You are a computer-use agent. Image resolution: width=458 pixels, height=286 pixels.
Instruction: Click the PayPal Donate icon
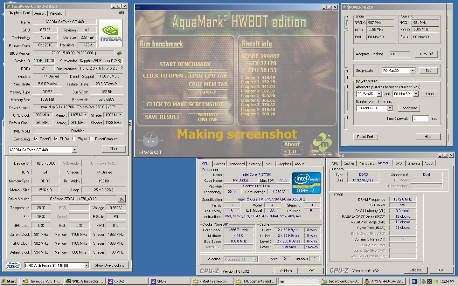pyautogui.click(x=13, y=265)
